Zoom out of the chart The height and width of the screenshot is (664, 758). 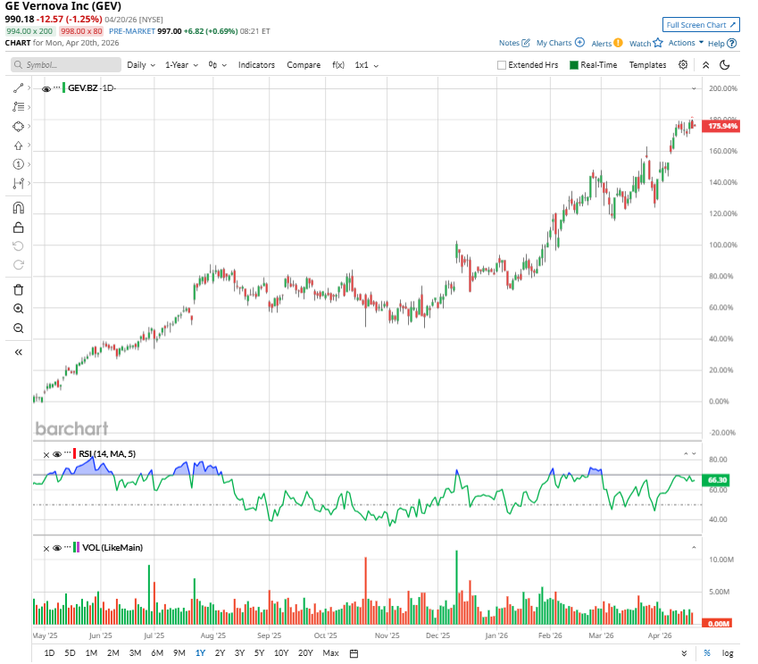click(18, 328)
